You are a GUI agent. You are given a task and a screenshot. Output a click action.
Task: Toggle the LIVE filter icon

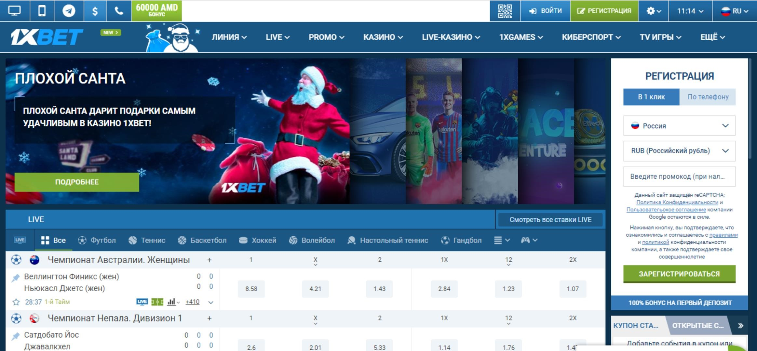click(20, 240)
